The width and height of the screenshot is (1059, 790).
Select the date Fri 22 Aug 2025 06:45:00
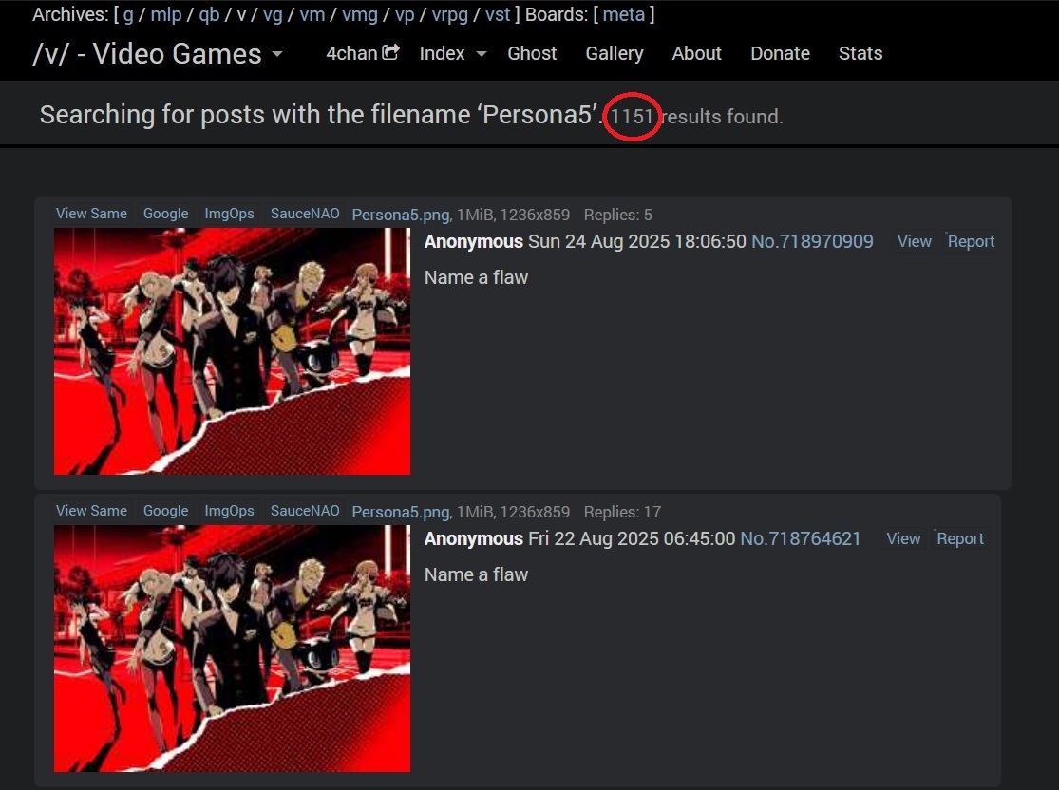632,538
